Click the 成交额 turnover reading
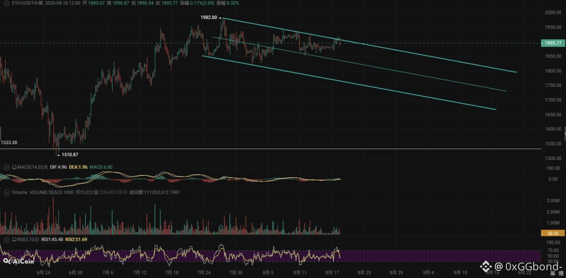This screenshot has height=278, width=566. tap(154, 193)
